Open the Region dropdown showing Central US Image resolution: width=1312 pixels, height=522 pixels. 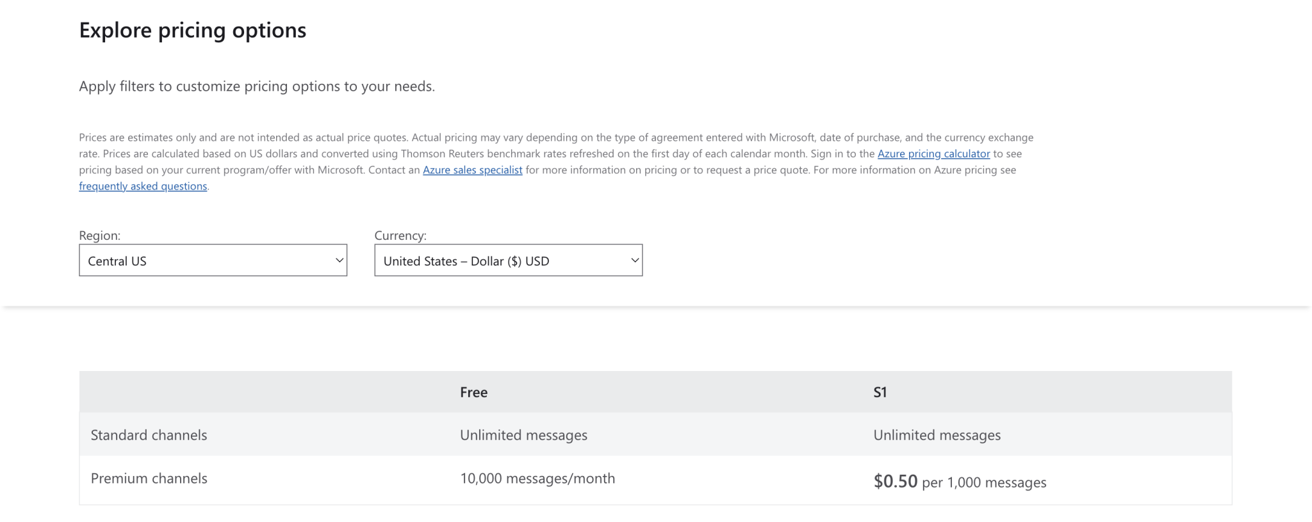click(x=205, y=260)
